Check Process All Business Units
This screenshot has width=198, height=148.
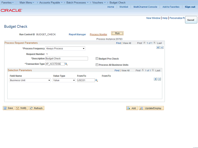pyautogui.click(x=97, y=65)
